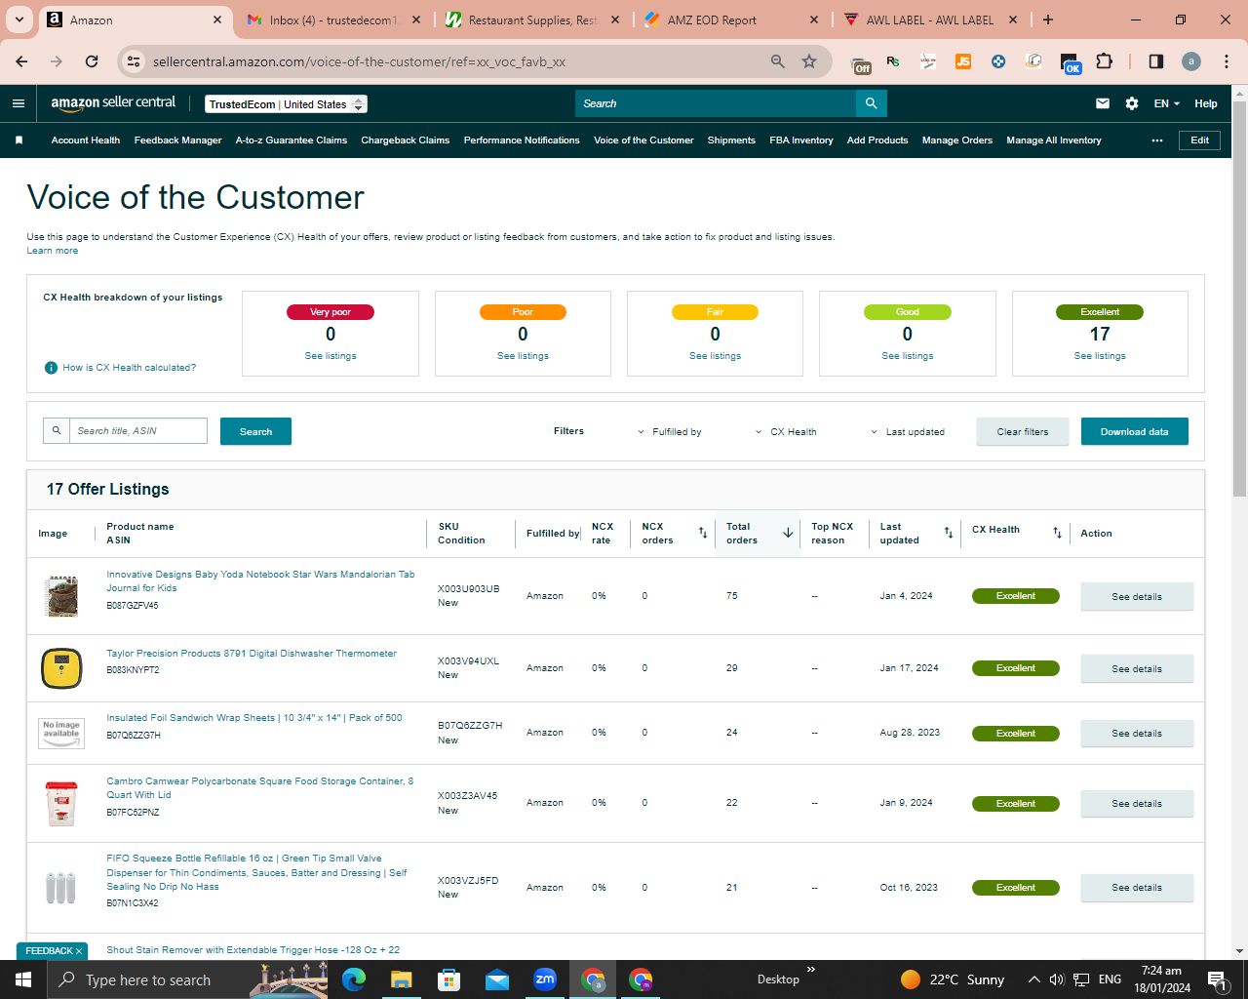Expand the Last updated filter dropdown

point(908,432)
